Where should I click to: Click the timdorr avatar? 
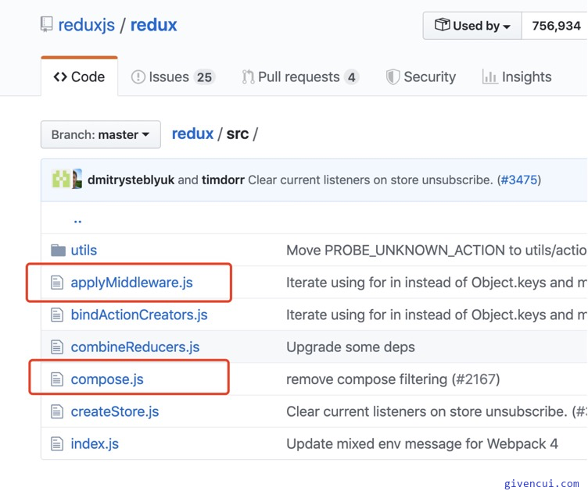pyautogui.click(x=77, y=179)
